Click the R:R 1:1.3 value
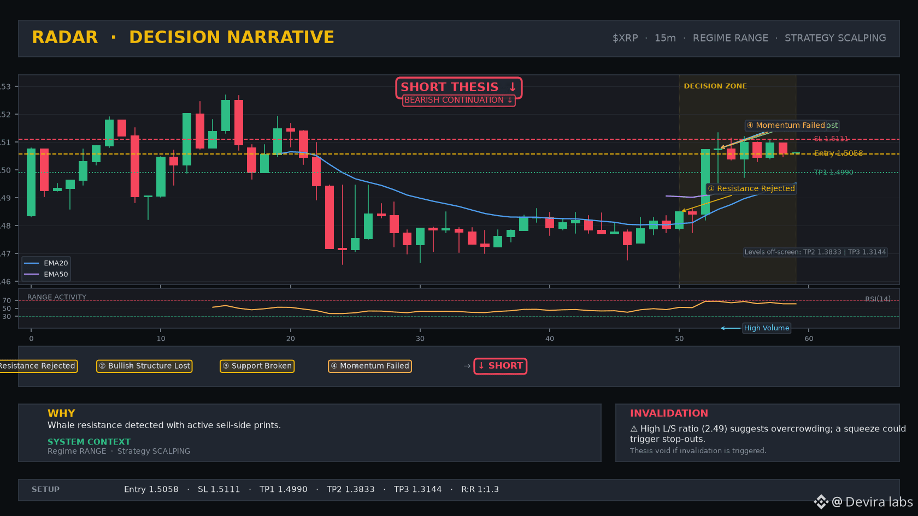This screenshot has width=918, height=516. pos(480,489)
